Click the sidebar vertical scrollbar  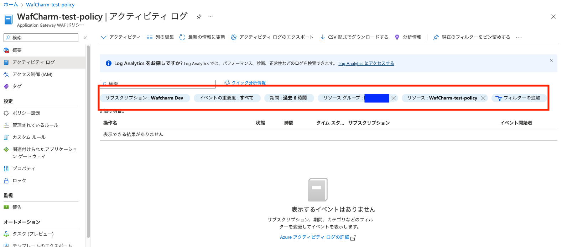[x=88, y=141]
